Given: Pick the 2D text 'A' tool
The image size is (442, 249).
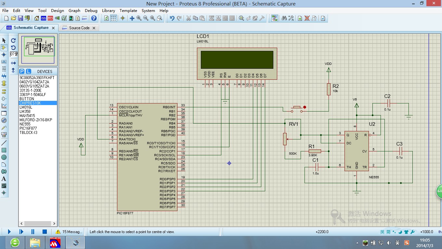Looking at the screenshot, I should tap(4, 179).
